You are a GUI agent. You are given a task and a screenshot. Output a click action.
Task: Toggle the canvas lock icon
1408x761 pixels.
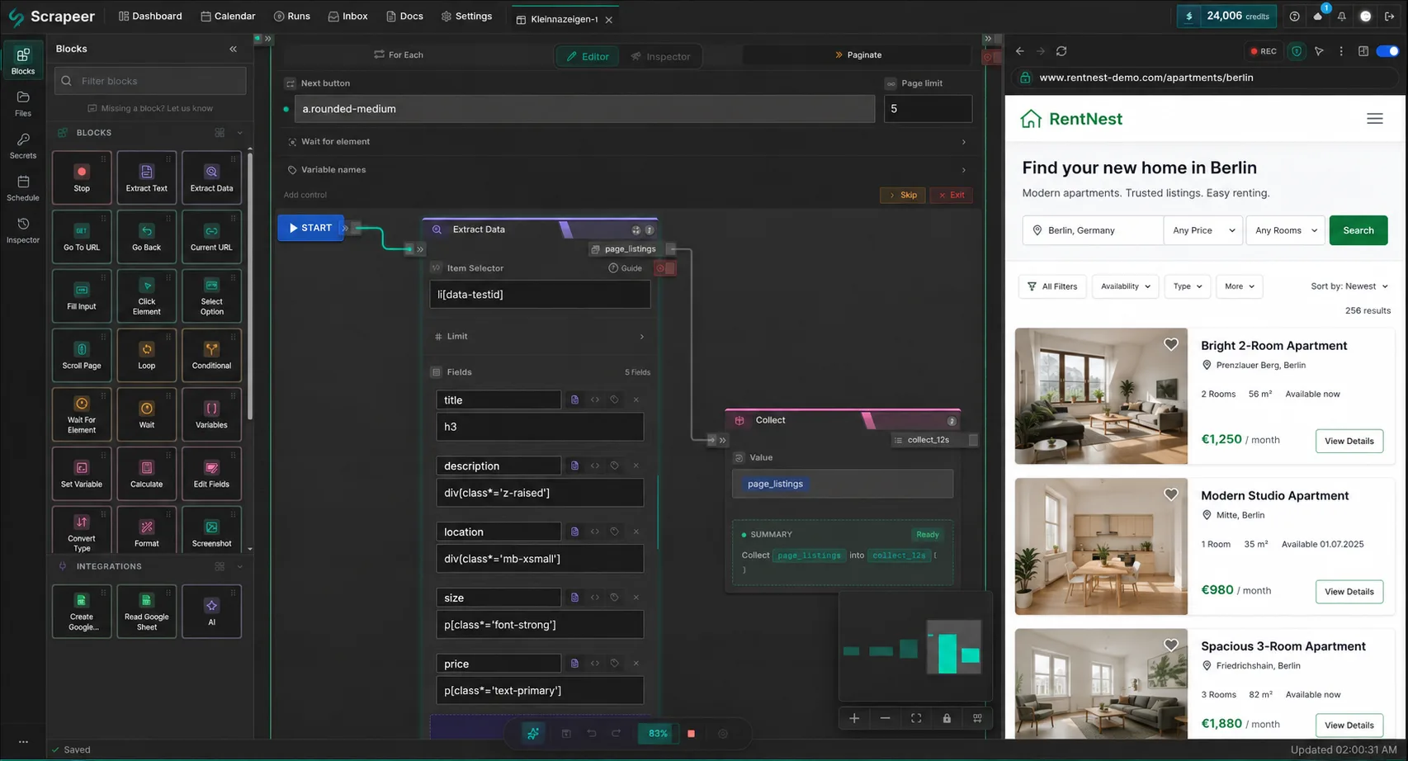(x=947, y=718)
